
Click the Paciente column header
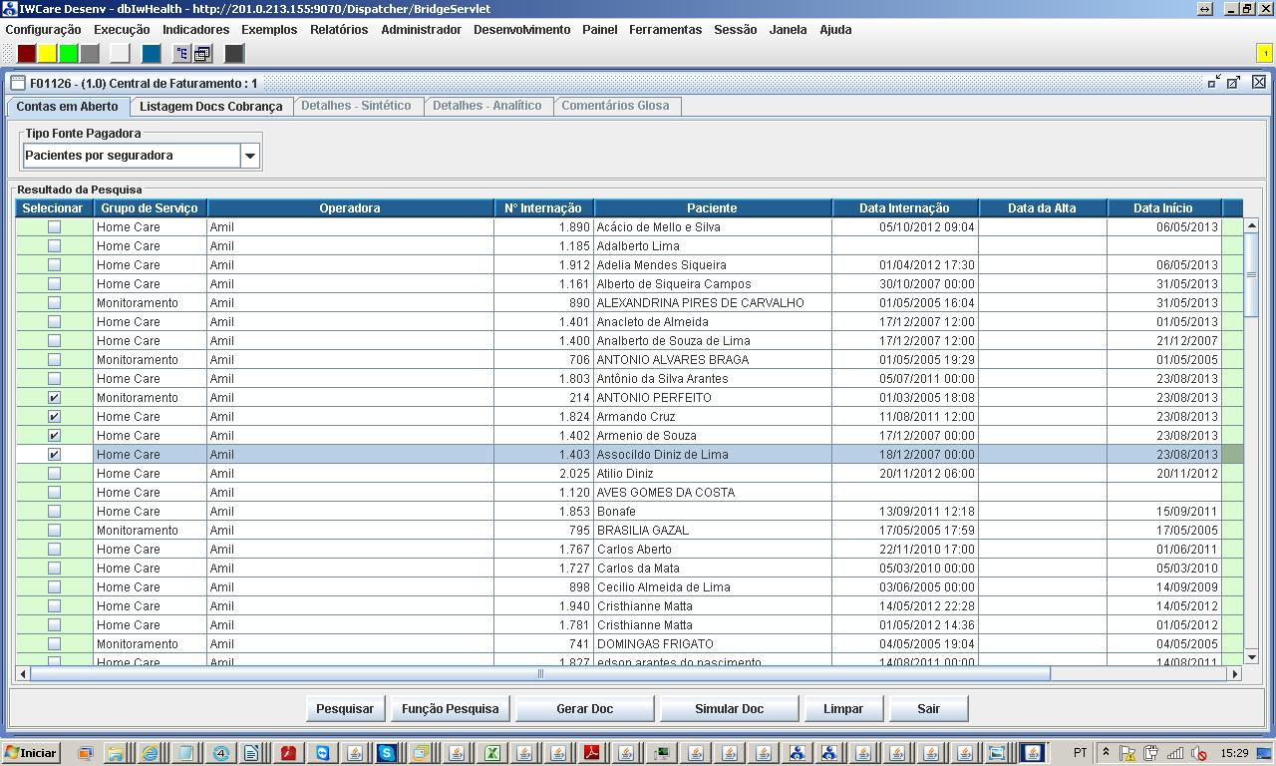pos(712,208)
